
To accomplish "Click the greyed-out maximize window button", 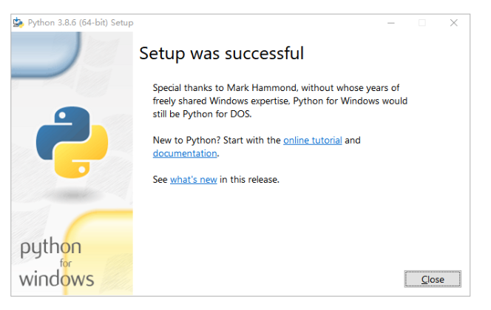I will coord(421,22).
